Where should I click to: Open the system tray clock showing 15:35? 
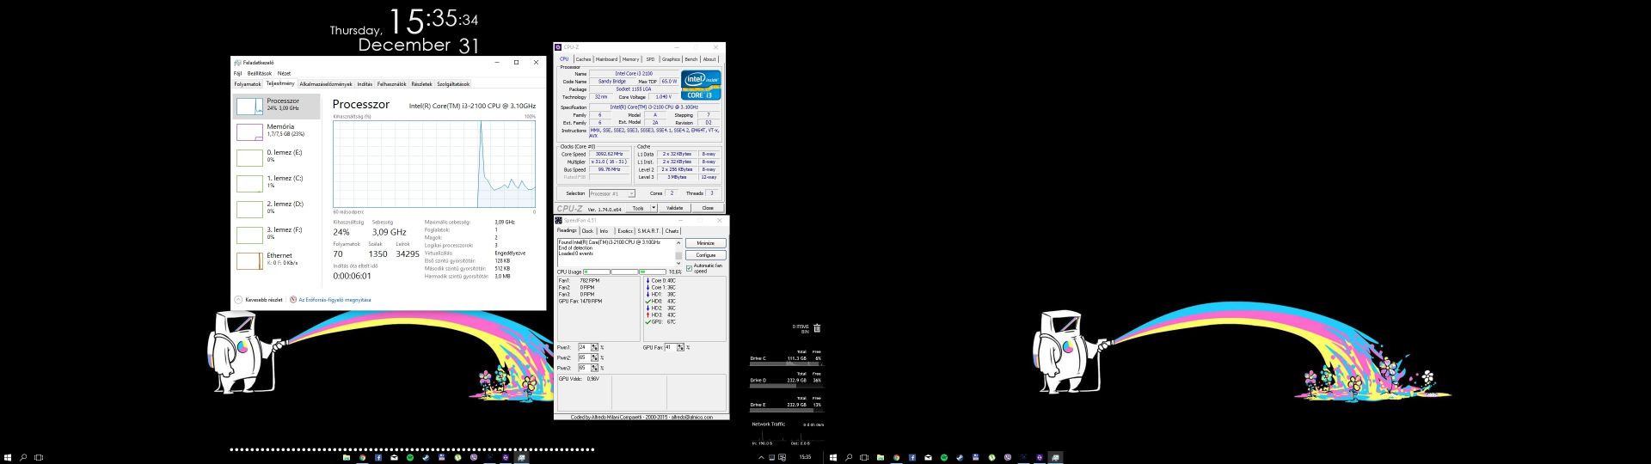point(806,457)
